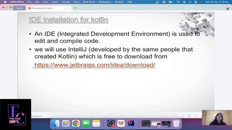Open the Format menu
The height and width of the screenshot is (130, 232).
tap(66, 2)
